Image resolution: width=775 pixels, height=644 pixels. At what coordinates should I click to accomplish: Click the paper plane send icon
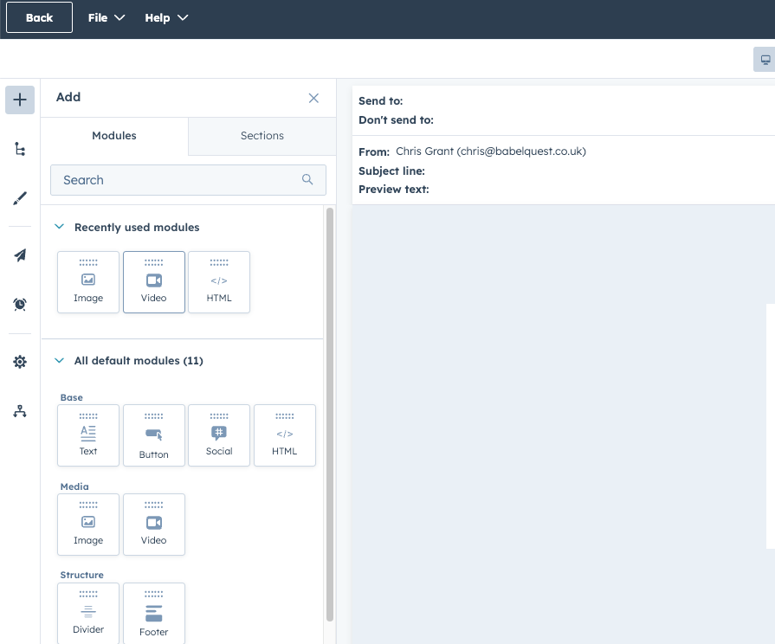pos(20,254)
